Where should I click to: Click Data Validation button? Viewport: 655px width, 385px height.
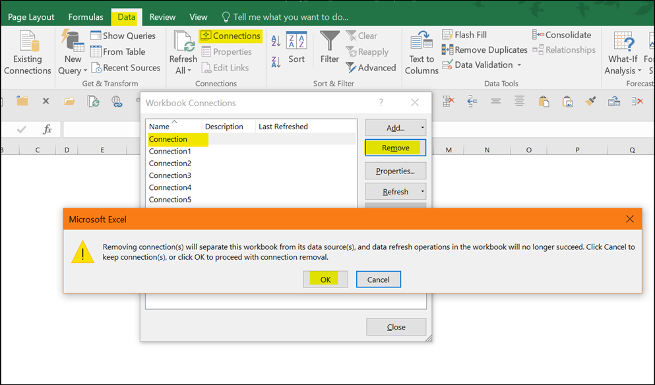click(x=478, y=65)
